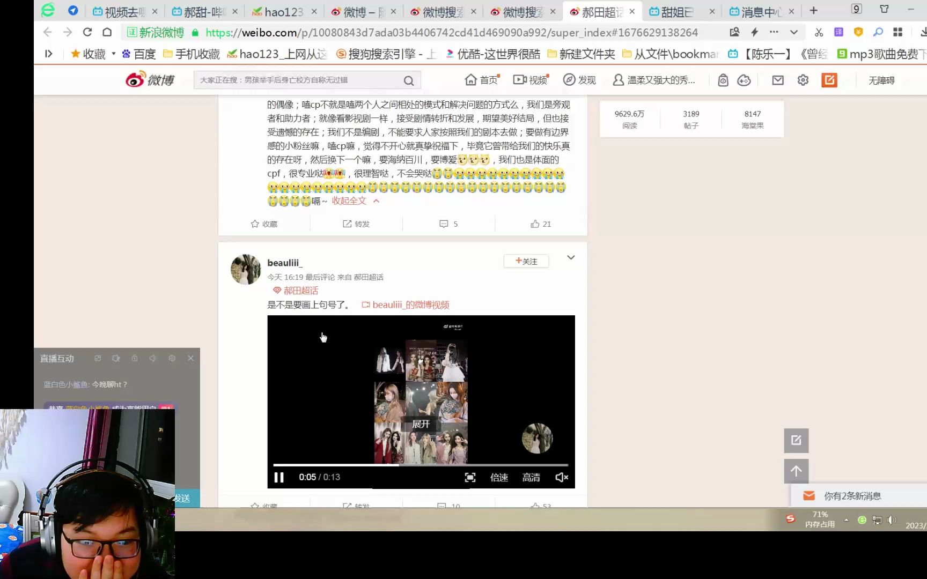Open the 倍速 playback speed menu

[x=499, y=477]
